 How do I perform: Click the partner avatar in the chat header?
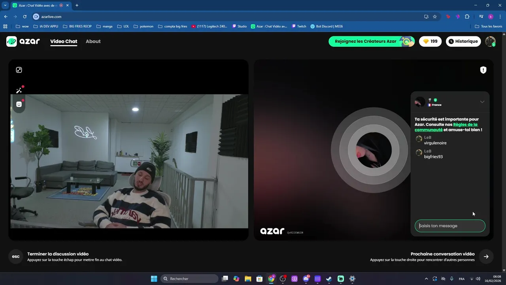click(419, 102)
